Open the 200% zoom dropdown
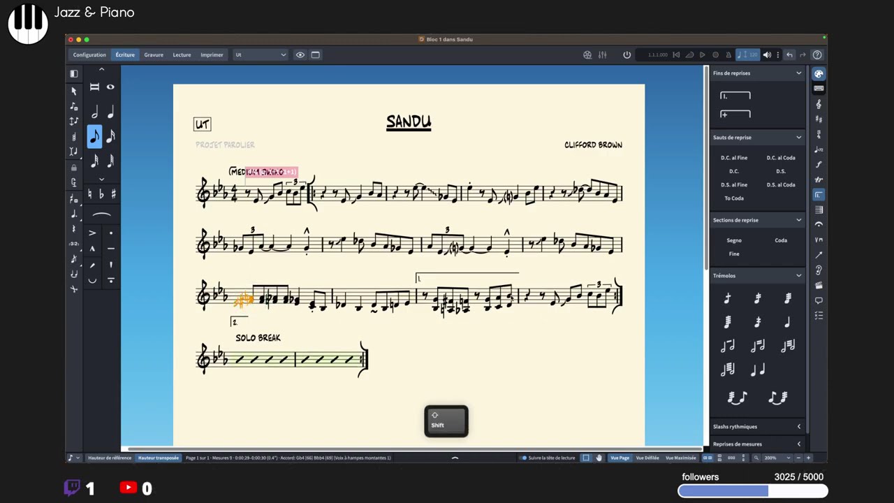 coord(777,458)
